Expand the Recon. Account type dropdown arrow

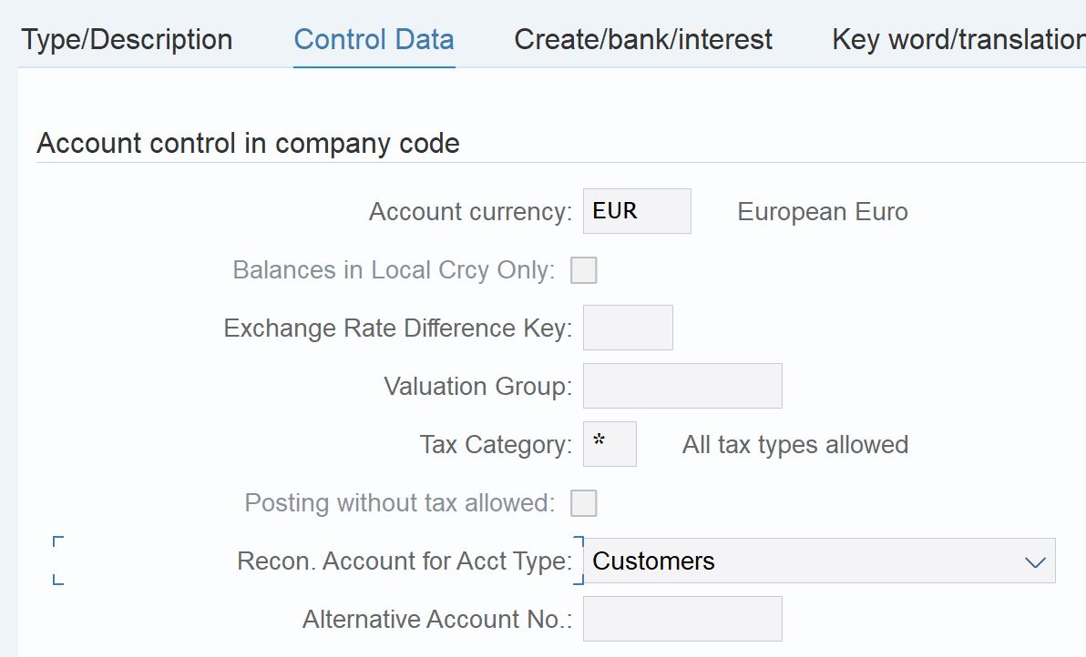tap(1035, 561)
